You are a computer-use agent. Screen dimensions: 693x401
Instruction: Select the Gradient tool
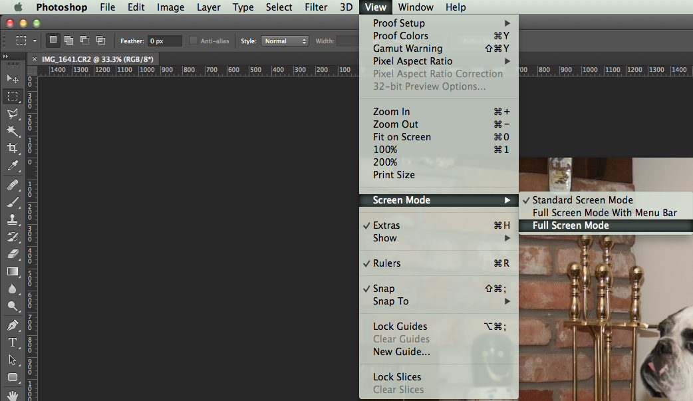(x=13, y=271)
